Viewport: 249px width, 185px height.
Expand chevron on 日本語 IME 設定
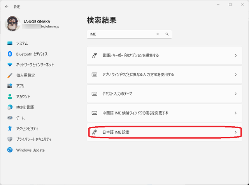pos(236,132)
